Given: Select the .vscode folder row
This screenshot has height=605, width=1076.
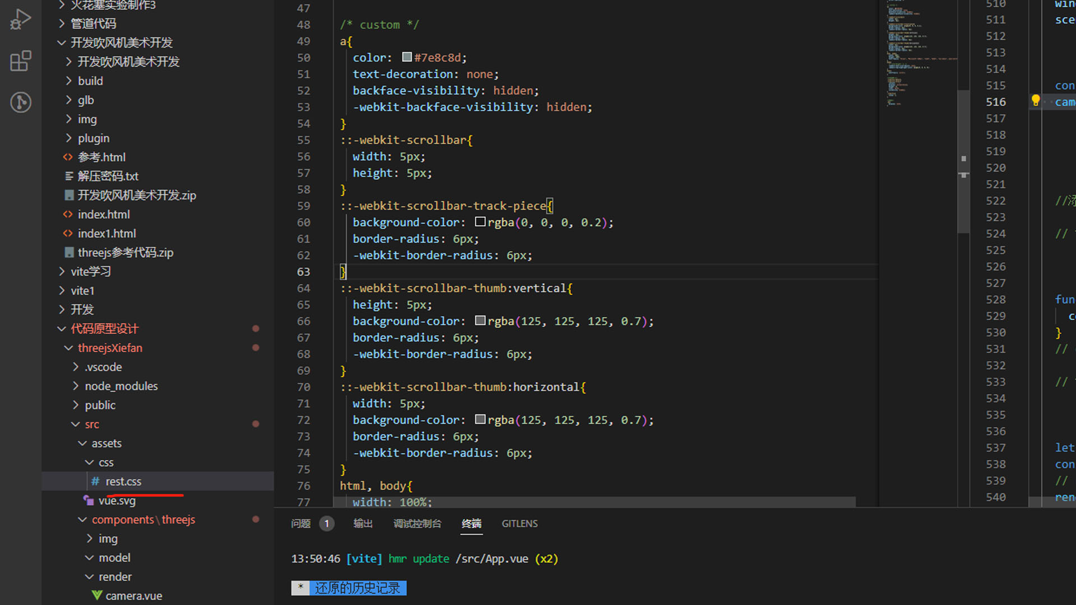Looking at the screenshot, I should click(158, 367).
